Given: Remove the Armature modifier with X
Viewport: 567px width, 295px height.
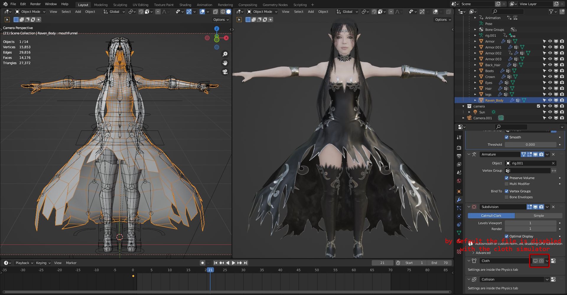Looking at the screenshot, I should pyautogui.click(x=553, y=154).
